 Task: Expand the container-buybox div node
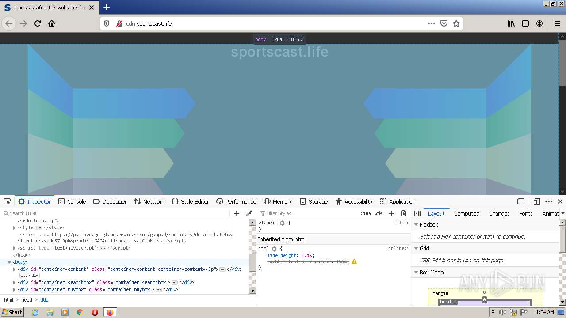coord(14,290)
